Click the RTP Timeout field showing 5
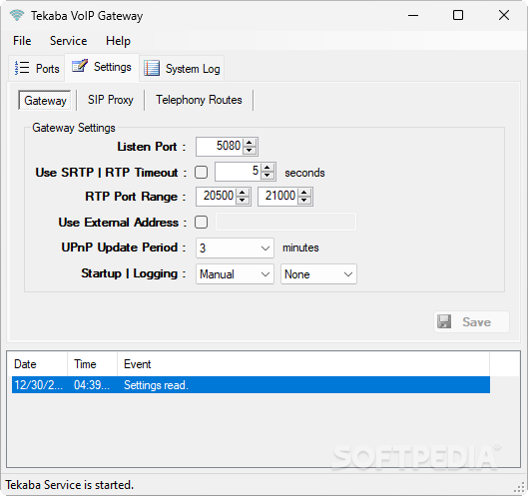 pyautogui.click(x=239, y=172)
